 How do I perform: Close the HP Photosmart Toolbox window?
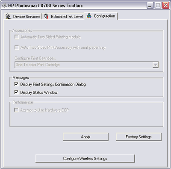pyautogui.click(x=166, y=6)
